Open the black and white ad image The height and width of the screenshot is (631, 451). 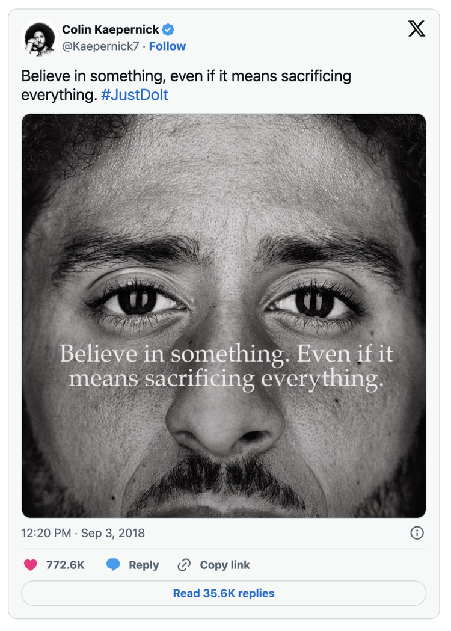coord(224,316)
